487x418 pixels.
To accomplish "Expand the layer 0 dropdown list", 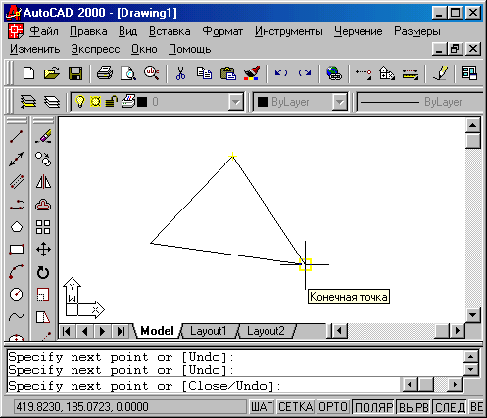I will pyautogui.click(x=235, y=102).
